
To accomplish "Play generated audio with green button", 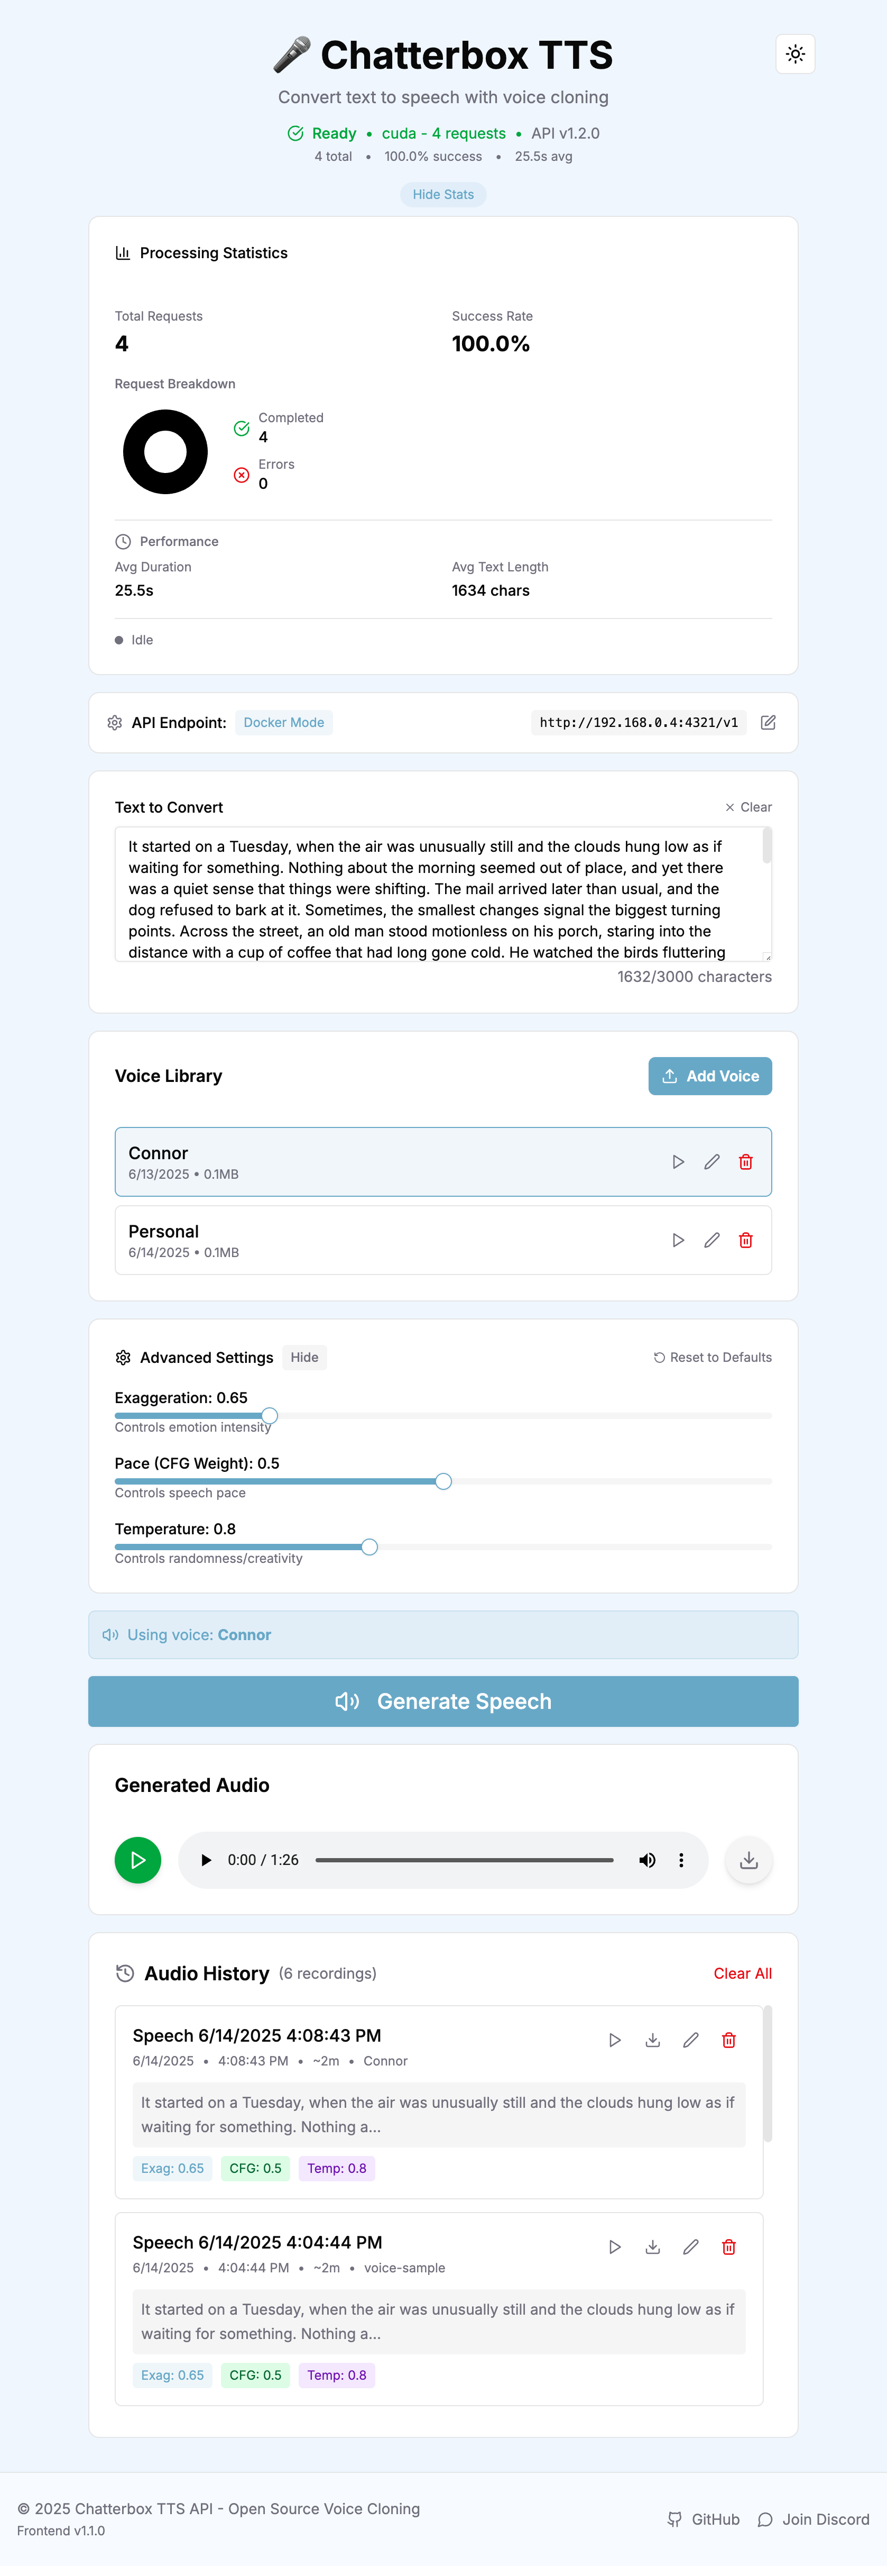I will click(137, 1860).
